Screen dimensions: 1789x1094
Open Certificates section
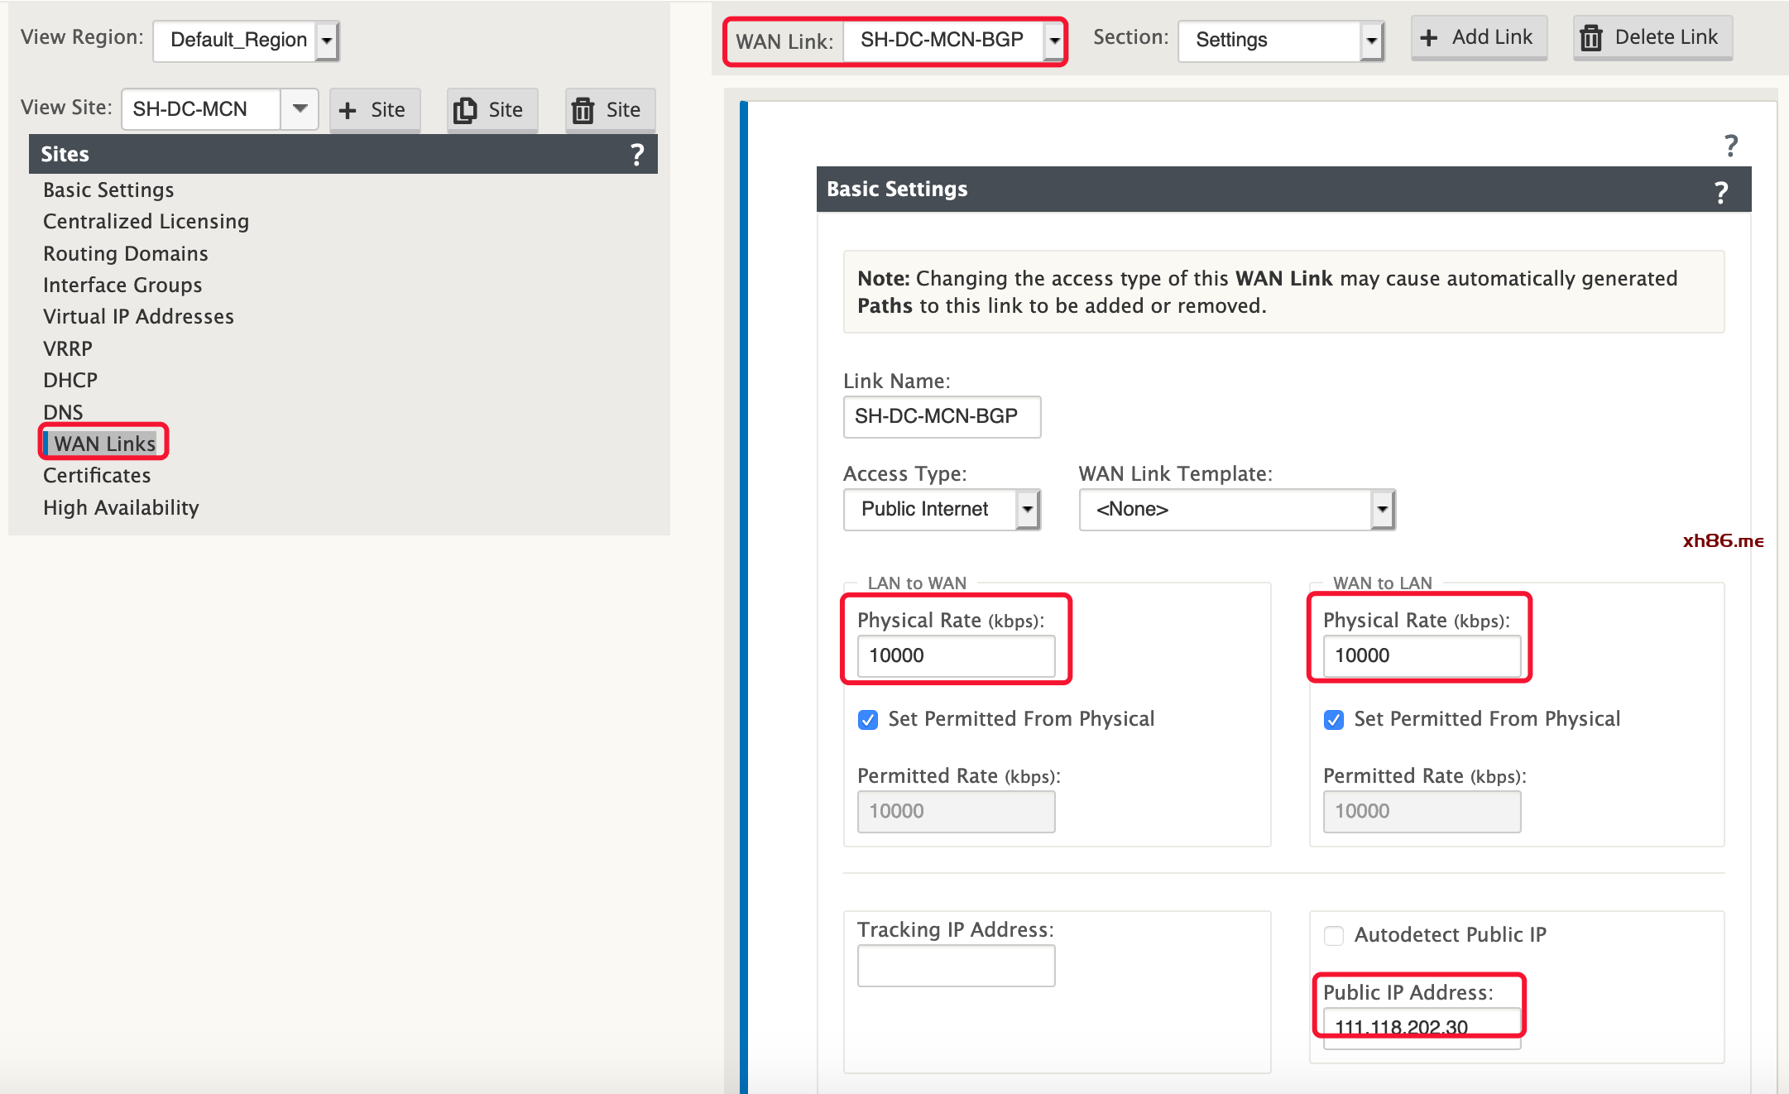pyautogui.click(x=97, y=476)
